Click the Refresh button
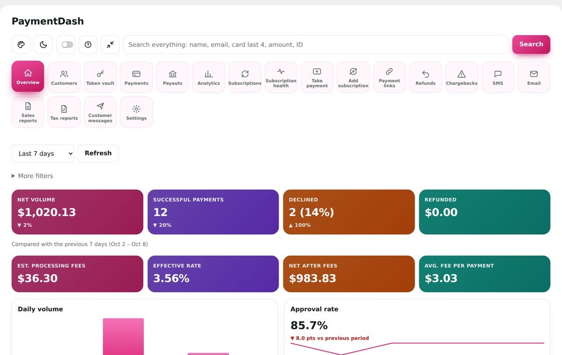Screen dimensions: 562x355 point(98,154)
